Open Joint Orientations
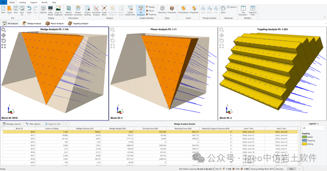 click(183, 10)
